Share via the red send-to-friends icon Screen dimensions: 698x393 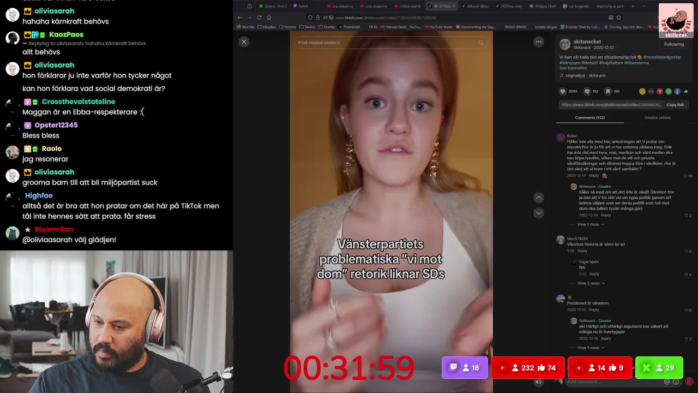(660, 91)
